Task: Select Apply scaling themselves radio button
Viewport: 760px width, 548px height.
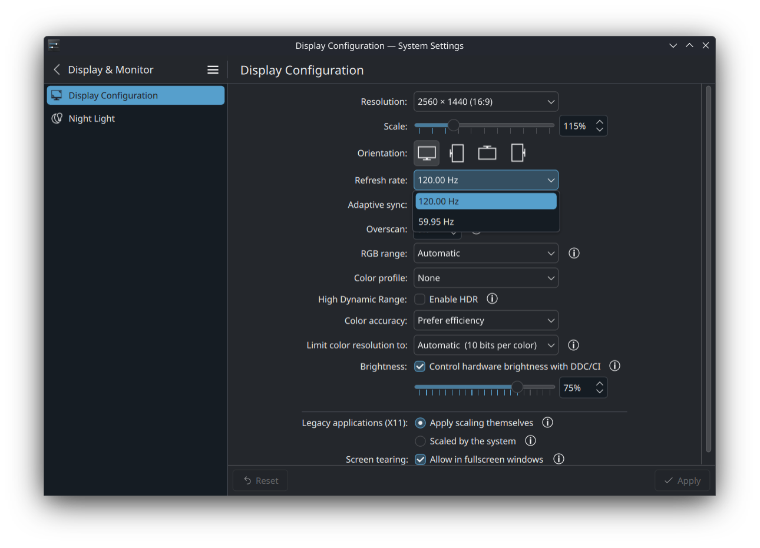Action: tap(420, 423)
